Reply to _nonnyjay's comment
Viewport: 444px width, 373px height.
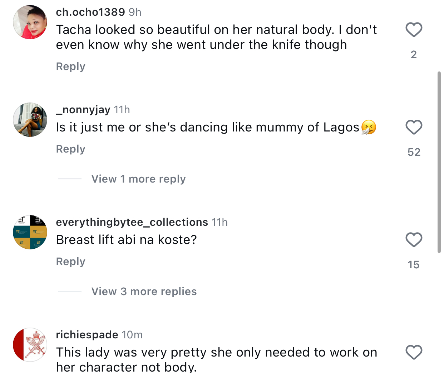[70, 149]
